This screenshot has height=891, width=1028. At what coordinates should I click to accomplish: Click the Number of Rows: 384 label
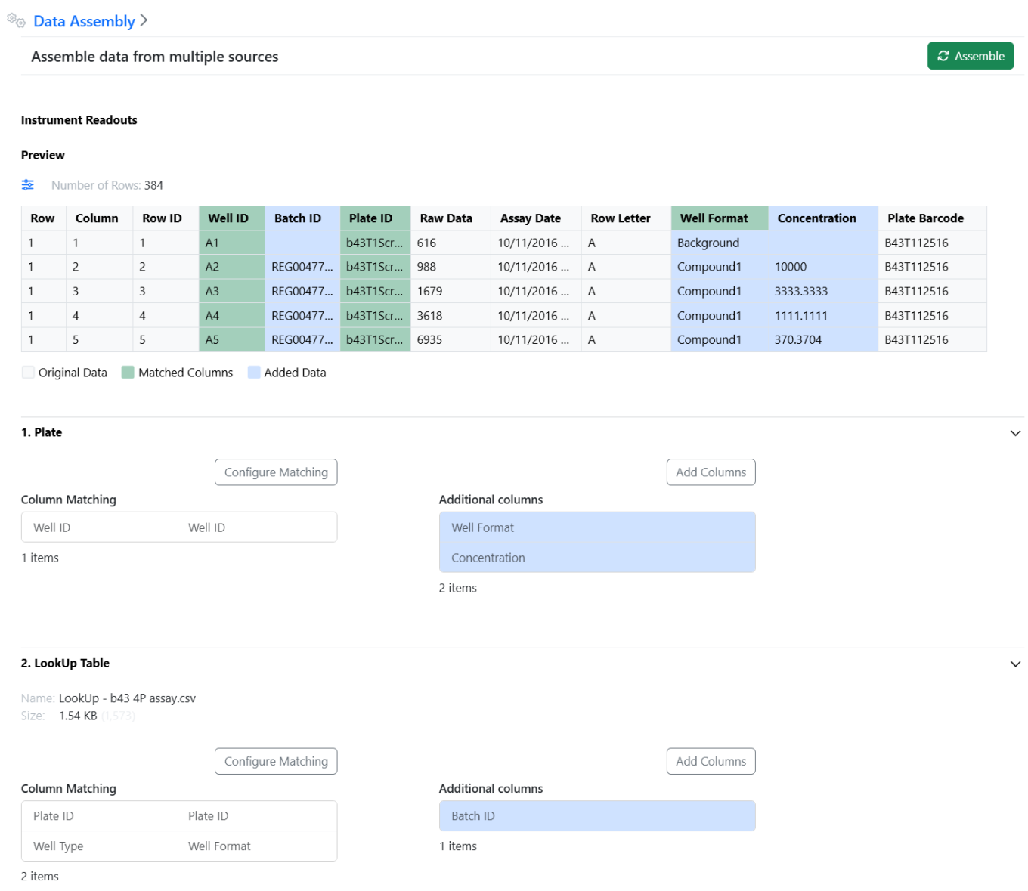pyautogui.click(x=107, y=185)
